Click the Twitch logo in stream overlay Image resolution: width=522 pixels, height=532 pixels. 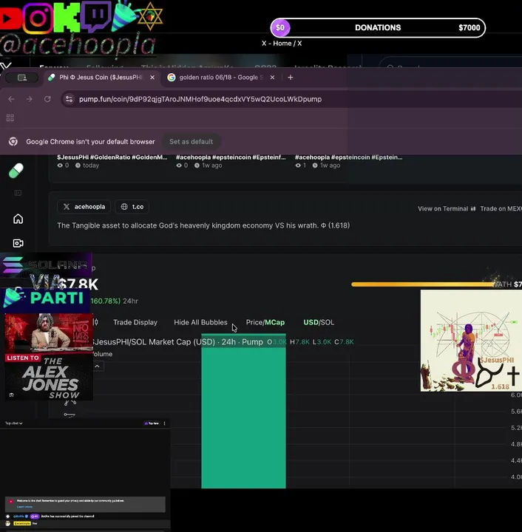click(96, 16)
